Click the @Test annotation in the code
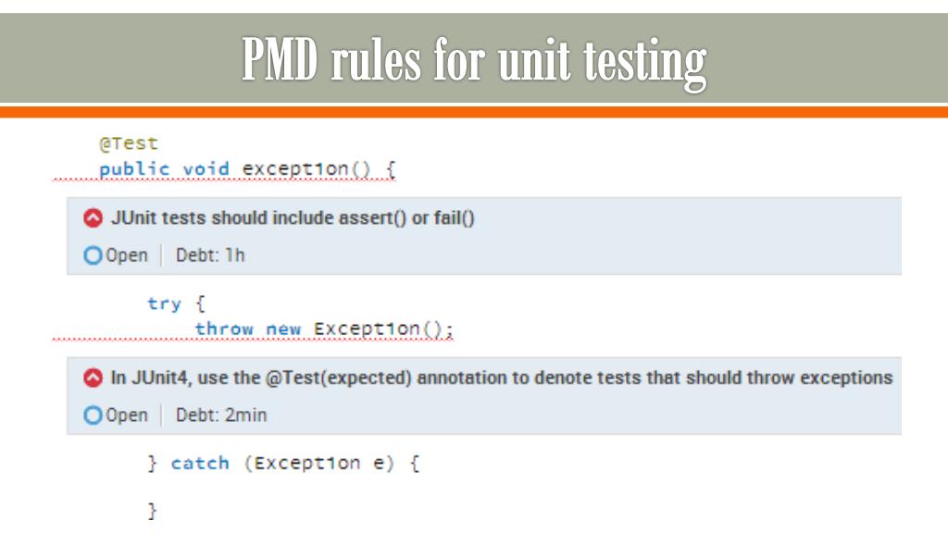The image size is (948, 533). (x=129, y=143)
